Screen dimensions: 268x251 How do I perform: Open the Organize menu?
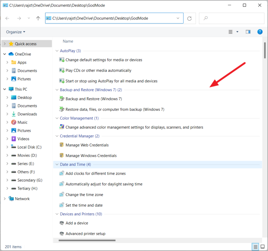16,32
